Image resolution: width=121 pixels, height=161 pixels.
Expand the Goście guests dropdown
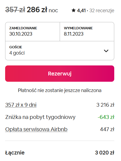(60, 50)
